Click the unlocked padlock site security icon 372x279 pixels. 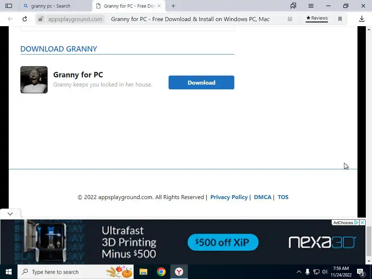[x=41, y=19]
